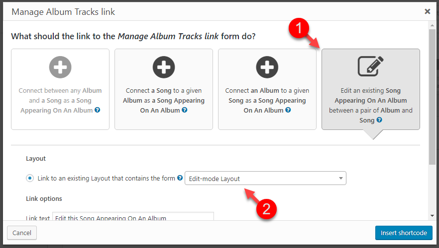Screen dimensions: 439x248
Task: Click the Cancel button
Action: [22, 233]
